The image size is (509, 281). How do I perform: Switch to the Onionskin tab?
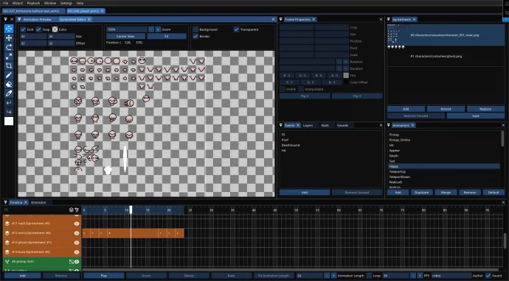[x=38, y=202]
